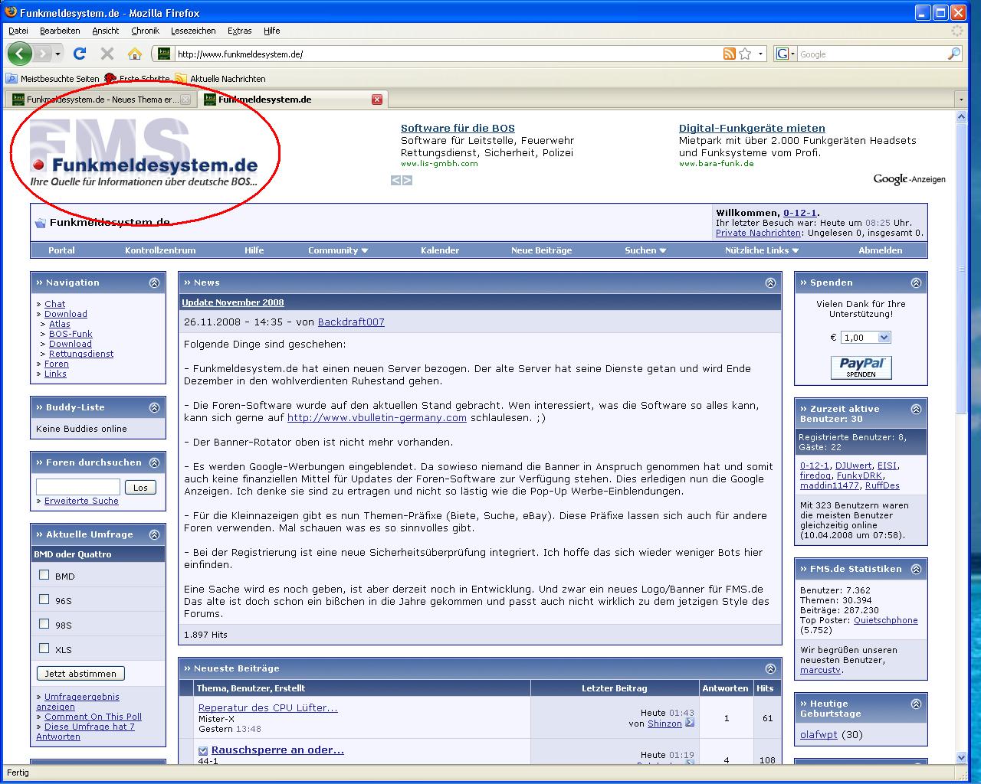Viewport: 981px width, 784px height.
Task: Collapse the Navigation panel
Action: [154, 283]
